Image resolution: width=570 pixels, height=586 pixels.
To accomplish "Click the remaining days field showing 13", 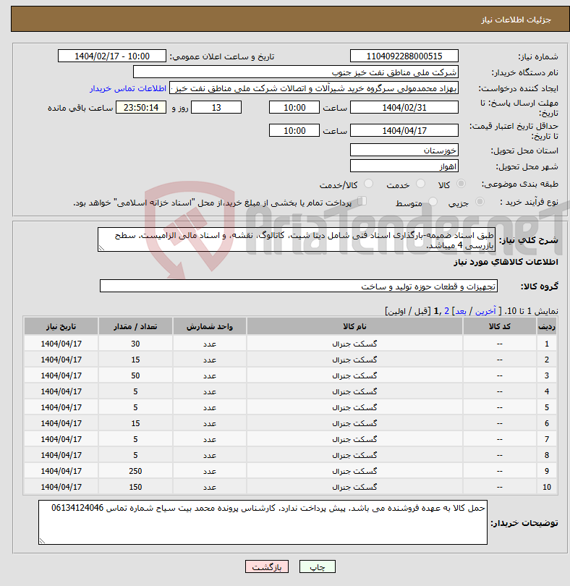I will coord(216,107).
